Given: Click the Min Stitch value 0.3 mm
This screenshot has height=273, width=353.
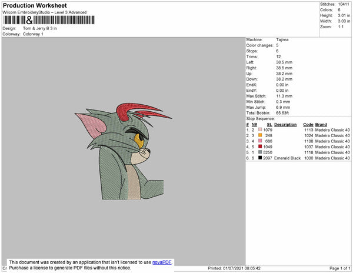Looking at the screenshot, I should 283,102.
